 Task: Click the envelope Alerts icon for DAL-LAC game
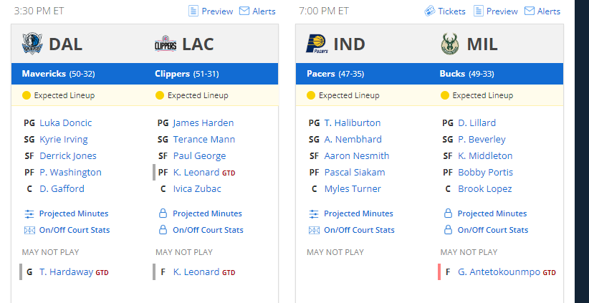244,11
